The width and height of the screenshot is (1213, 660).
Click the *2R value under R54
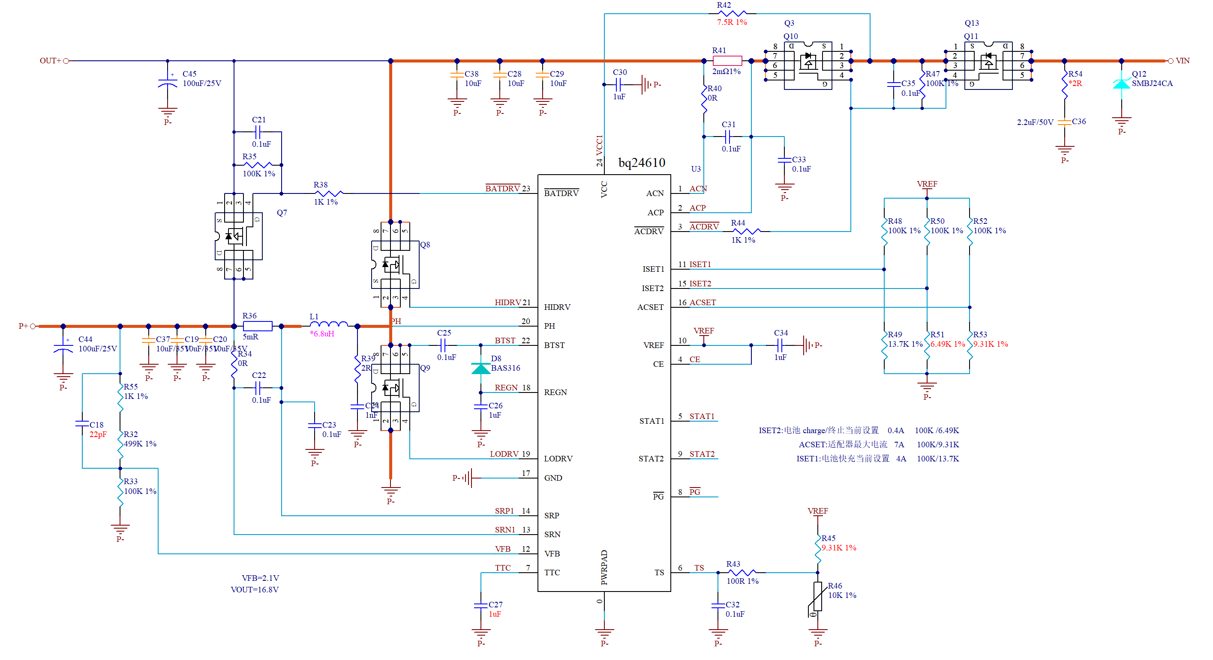[x=1075, y=83]
